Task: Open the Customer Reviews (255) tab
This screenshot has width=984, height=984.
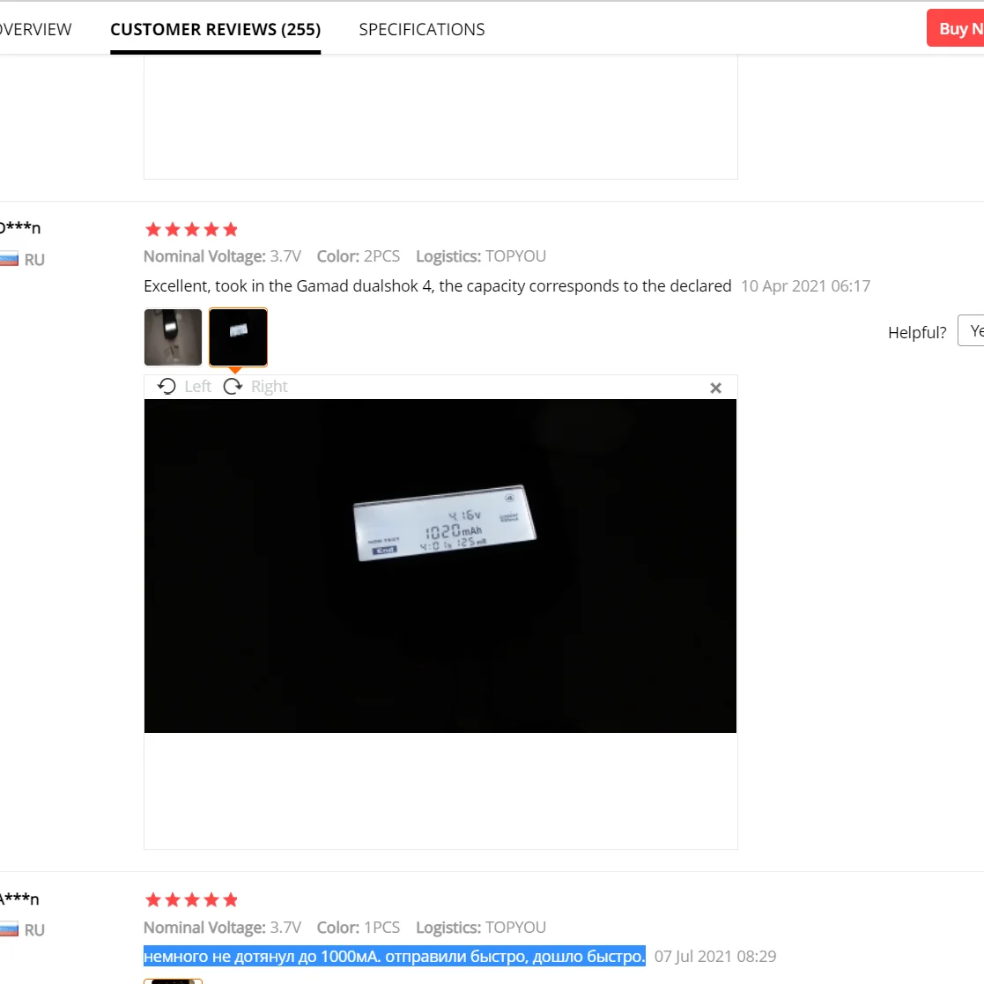Action: pos(215,29)
